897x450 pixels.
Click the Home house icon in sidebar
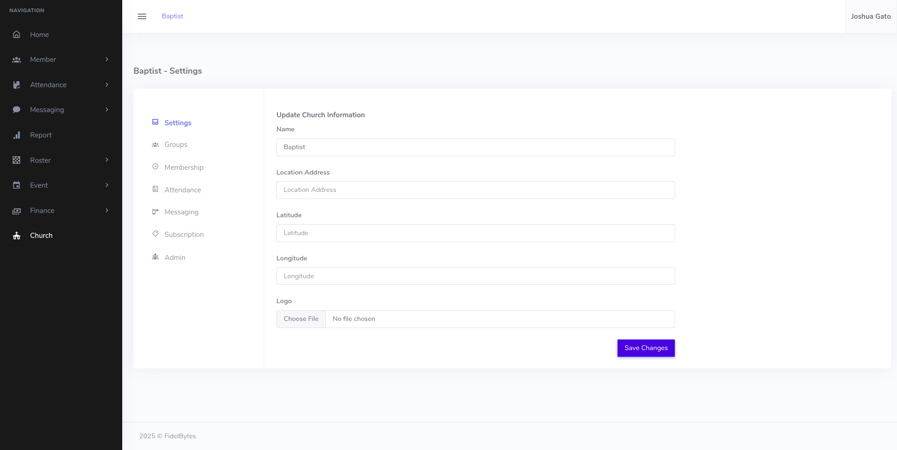(16, 35)
